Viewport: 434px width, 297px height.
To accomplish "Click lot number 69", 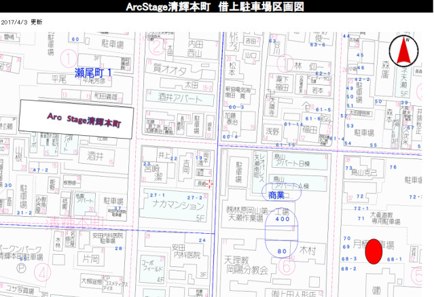I will pos(346,247).
